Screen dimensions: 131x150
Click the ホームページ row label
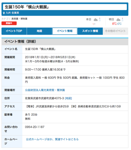pyautogui.click(x=11, y=141)
